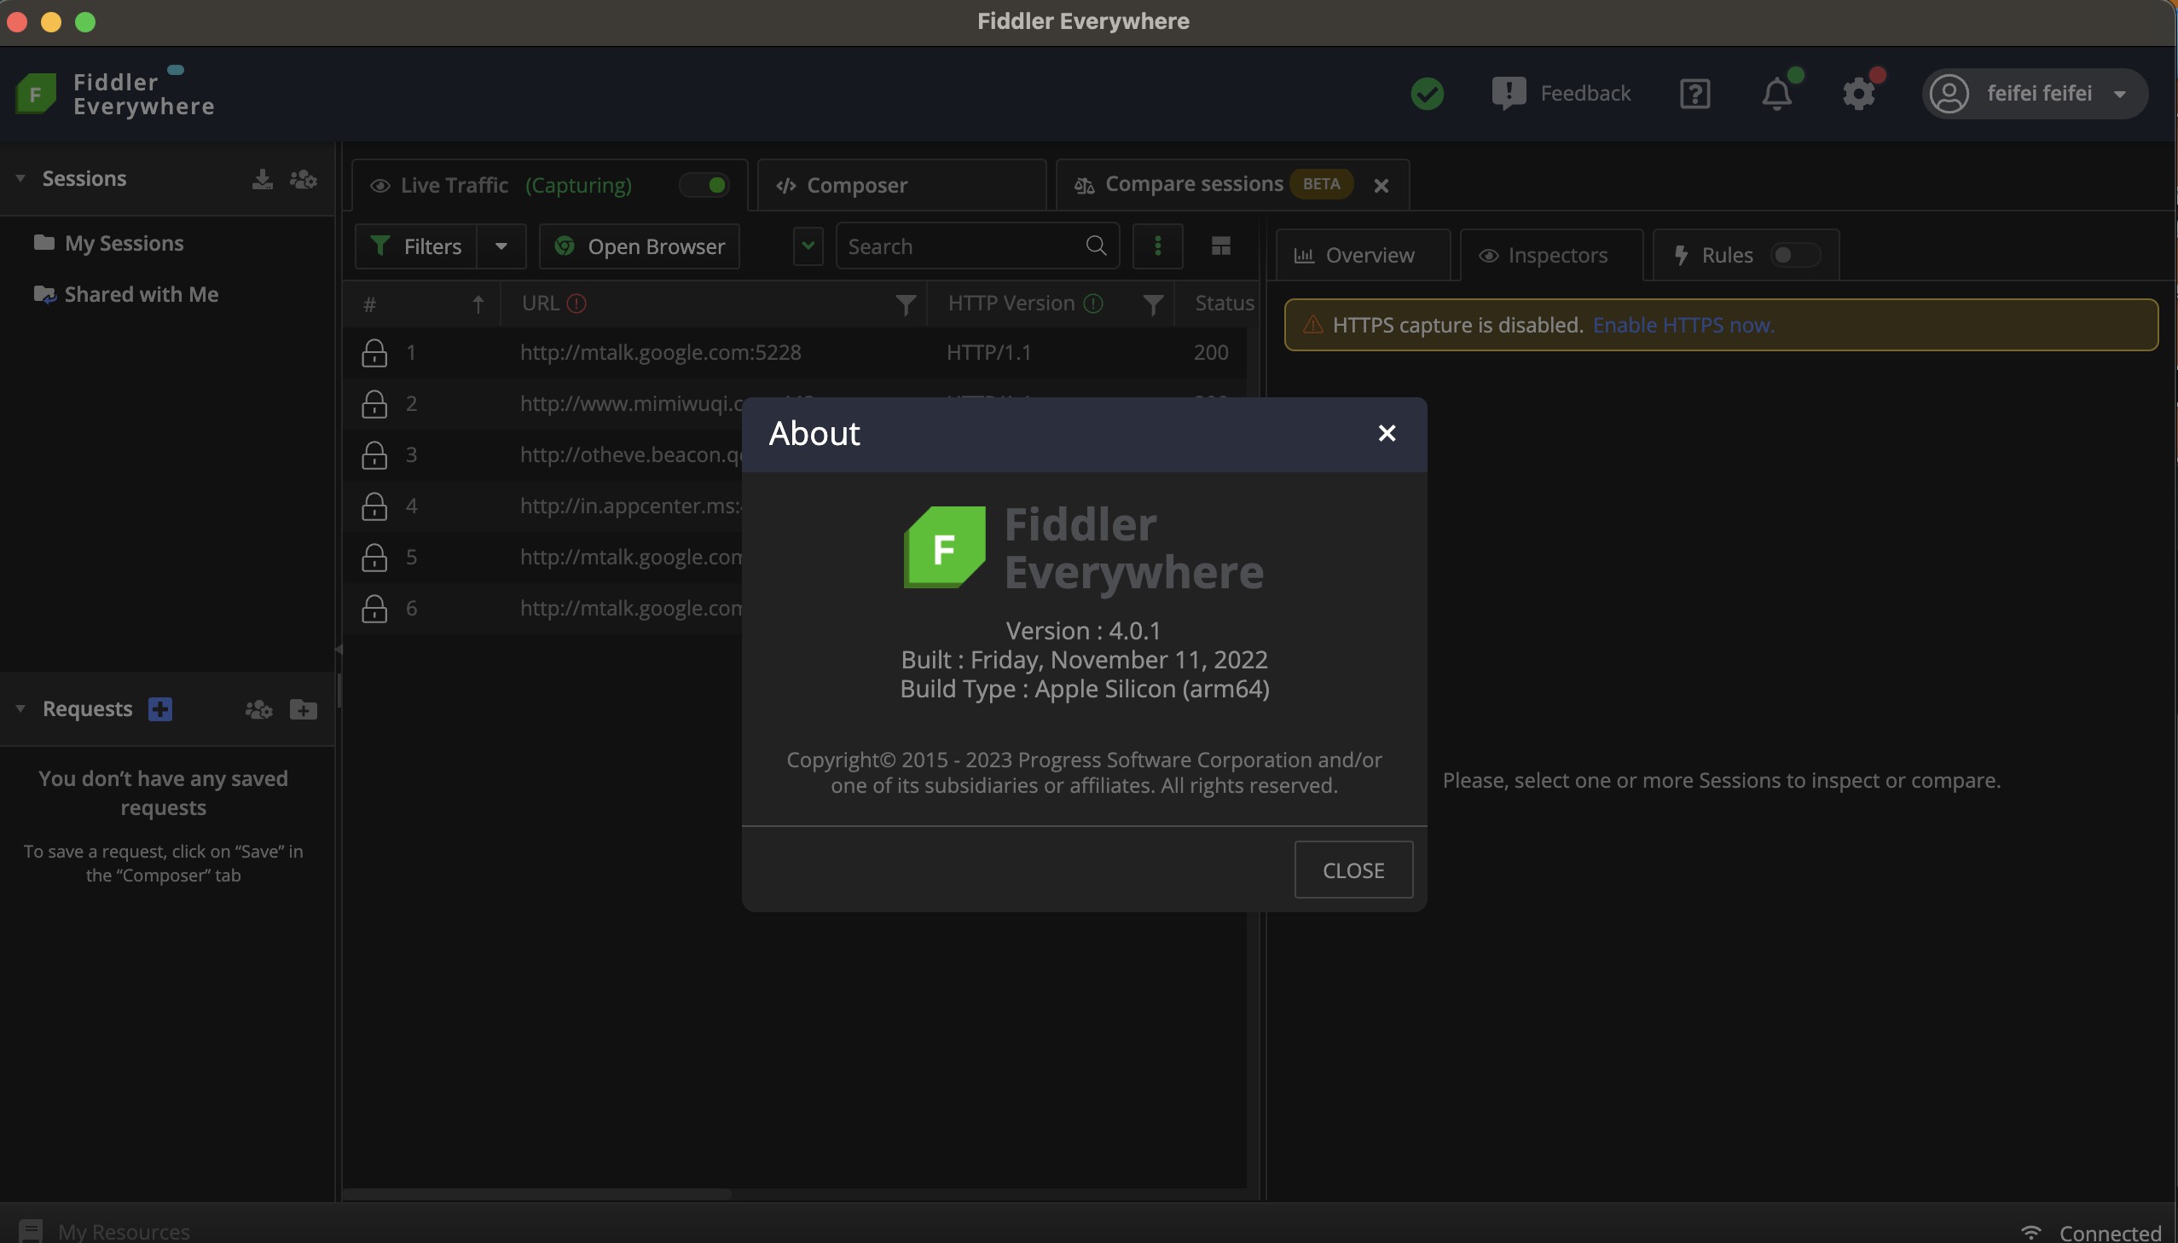Open the Overview tab
Screen dimensions: 2178x1243
[x=1363, y=254]
